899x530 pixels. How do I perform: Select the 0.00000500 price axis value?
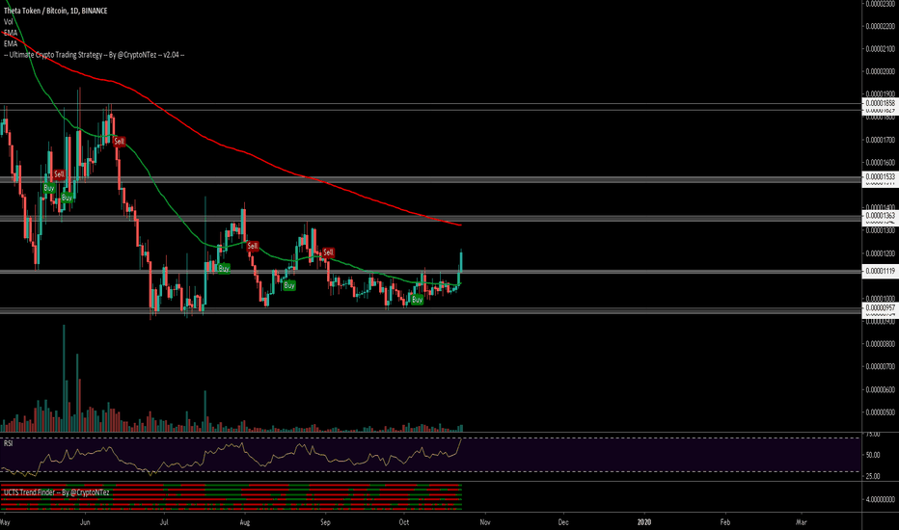click(880, 412)
